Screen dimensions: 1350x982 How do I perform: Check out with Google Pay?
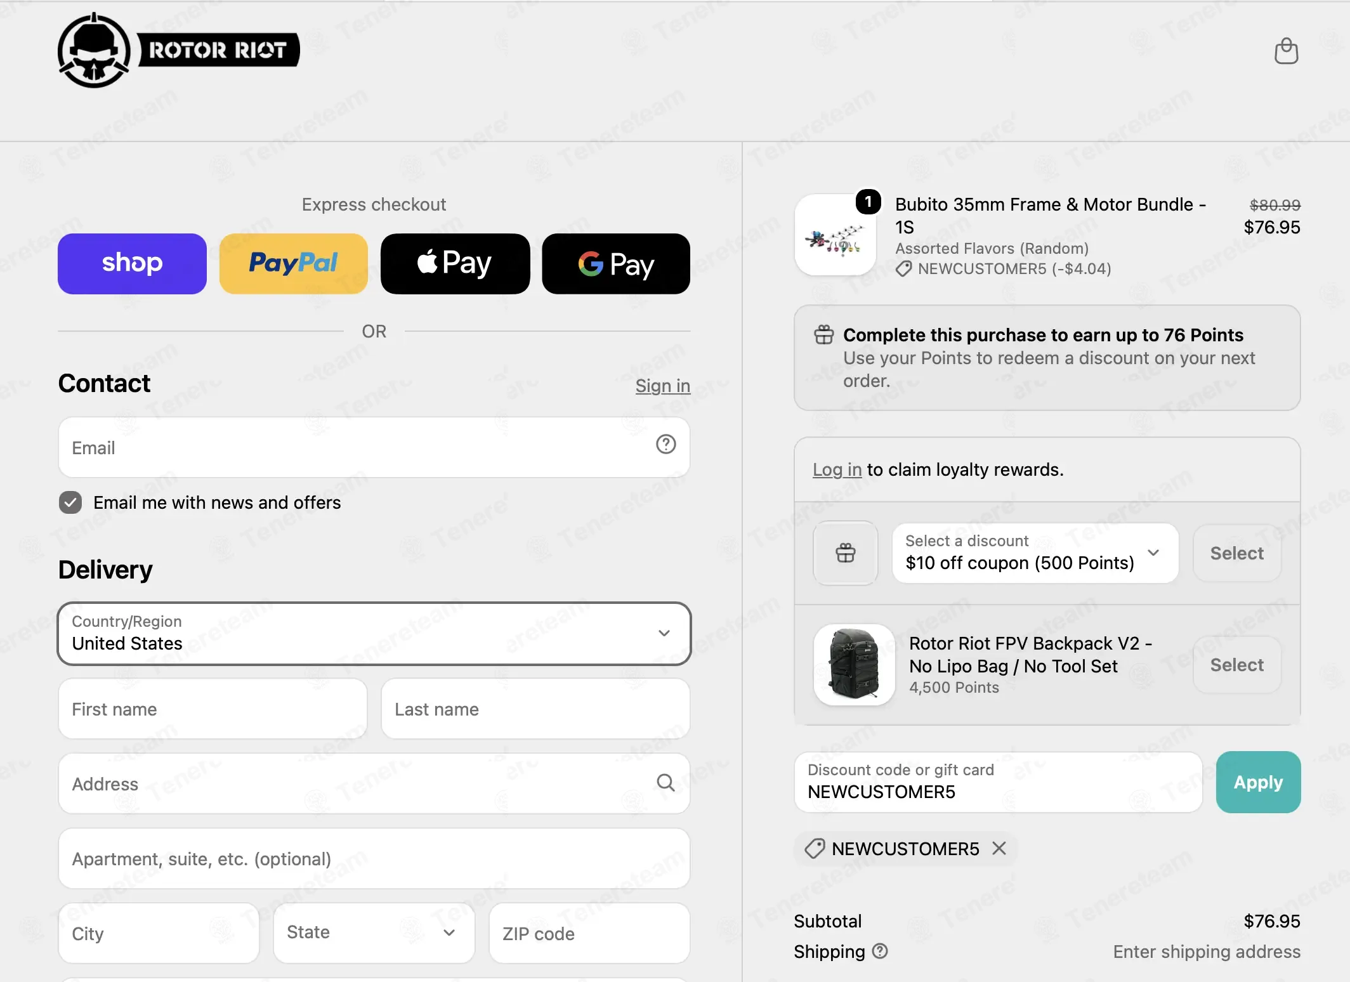pos(616,263)
